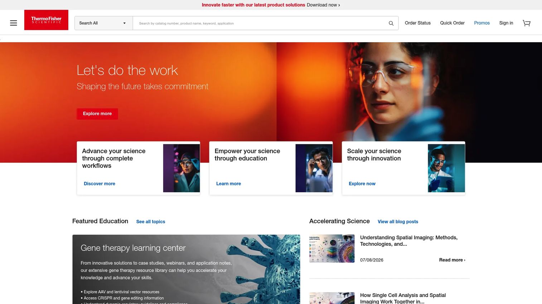Click the Explore more hero button

(x=97, y=114)
